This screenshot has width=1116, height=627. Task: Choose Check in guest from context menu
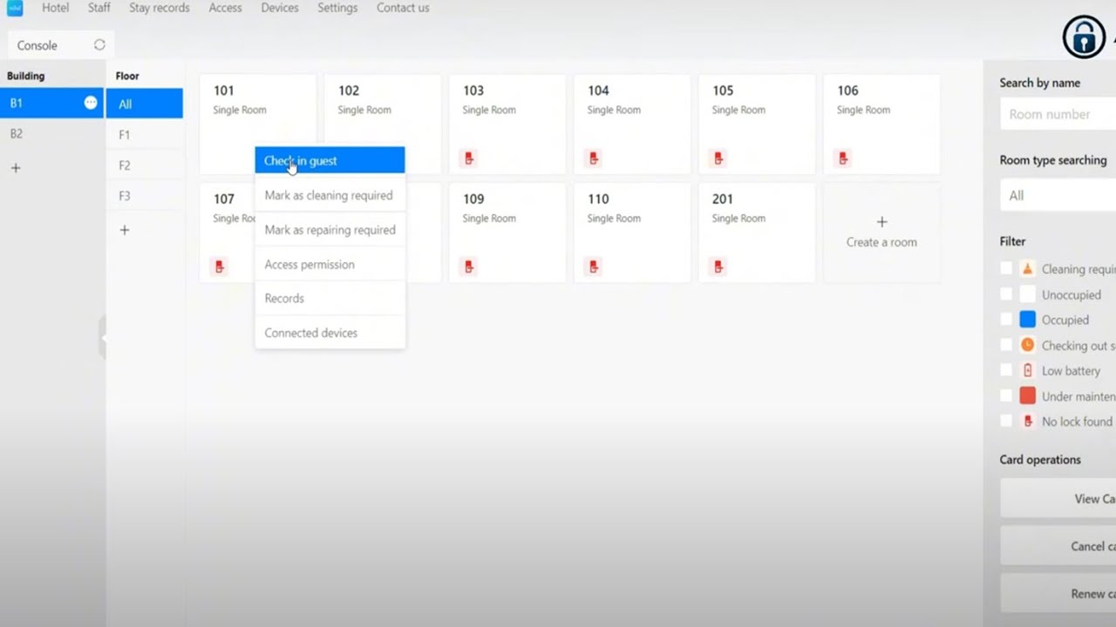pos(330,160)
